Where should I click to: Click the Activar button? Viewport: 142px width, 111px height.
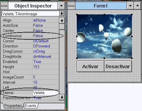[90, 66]
